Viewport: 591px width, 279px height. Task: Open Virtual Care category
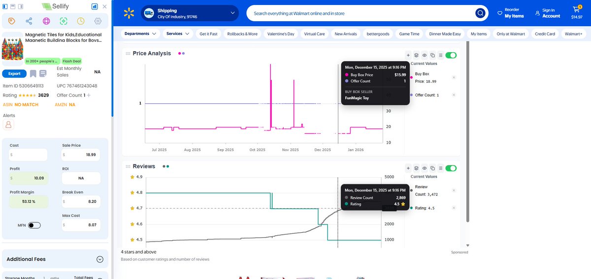pos(314,34)
